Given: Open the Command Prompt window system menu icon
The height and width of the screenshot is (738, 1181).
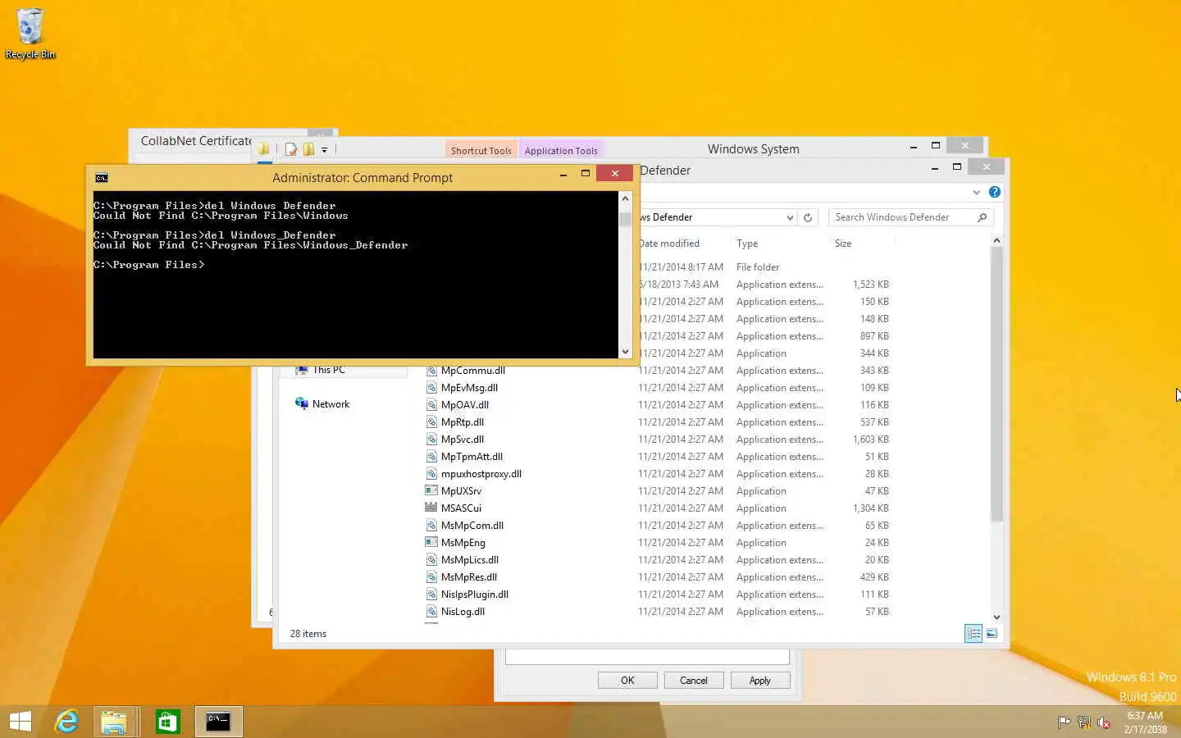Looking at the screenshot, I should click(102, 178).
